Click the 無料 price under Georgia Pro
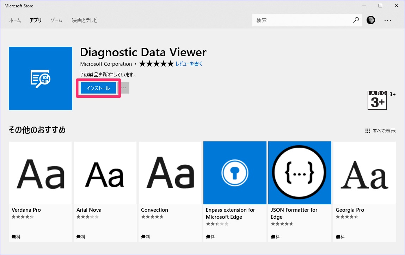 click(x=340, y=237)
